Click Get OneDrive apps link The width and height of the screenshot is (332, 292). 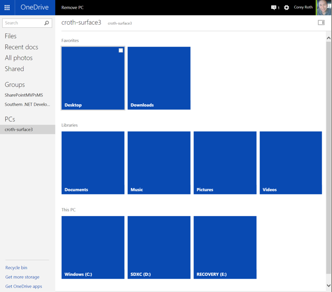click(x=24, y=286)
